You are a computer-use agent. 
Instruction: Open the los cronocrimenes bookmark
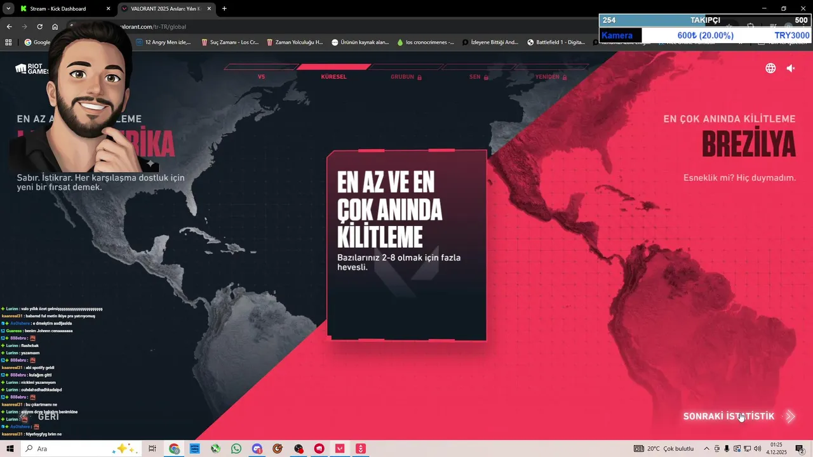click(x=425, y=43)
